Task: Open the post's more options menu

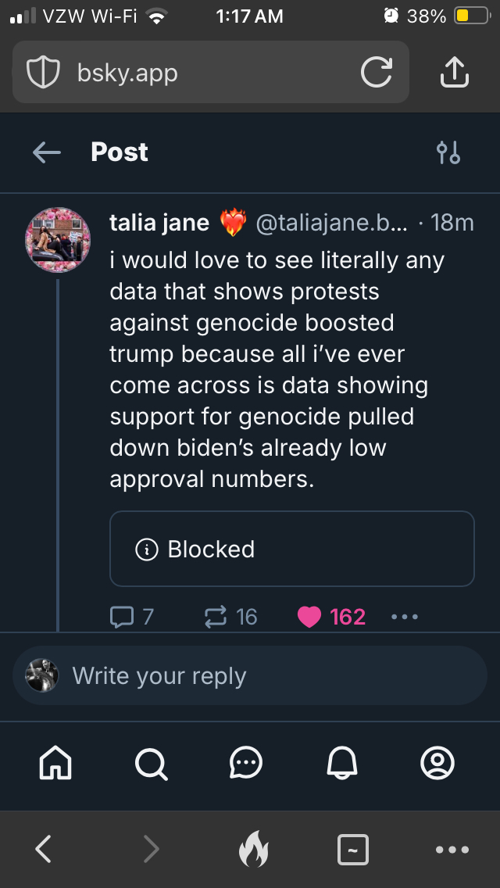Action: [x=405, y=618]
